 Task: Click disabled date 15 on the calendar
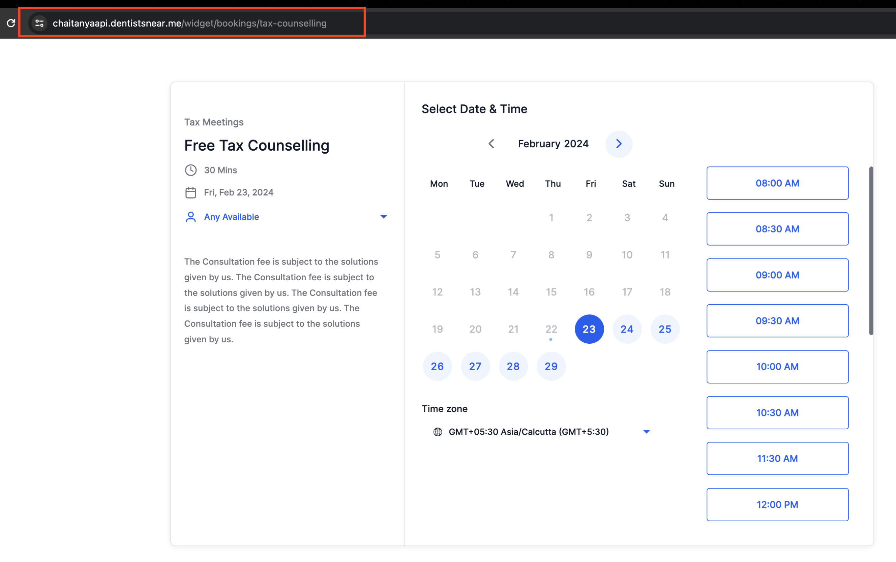pyautogui.click(x=551, y=292)
